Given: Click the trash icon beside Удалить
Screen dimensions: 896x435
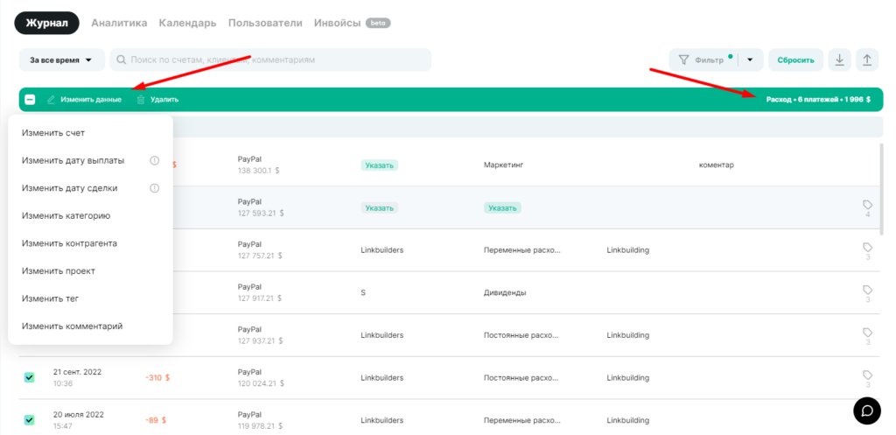Looking at the screenshot, I should tap(141, 100).
